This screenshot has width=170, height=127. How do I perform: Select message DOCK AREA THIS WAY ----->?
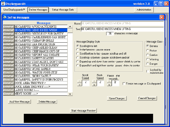[x=35, y=87]
